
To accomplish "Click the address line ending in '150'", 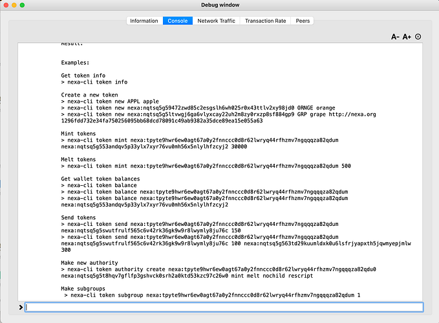I will click(x=151, y=230).
